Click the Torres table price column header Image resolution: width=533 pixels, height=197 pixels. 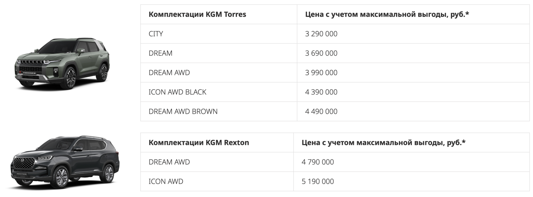click(x=387, y=15)
